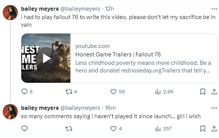The width and height of the screenshot is (219, 138).
Task: Open bailey meyers profile from first tweet name
Action: point(40,9)
